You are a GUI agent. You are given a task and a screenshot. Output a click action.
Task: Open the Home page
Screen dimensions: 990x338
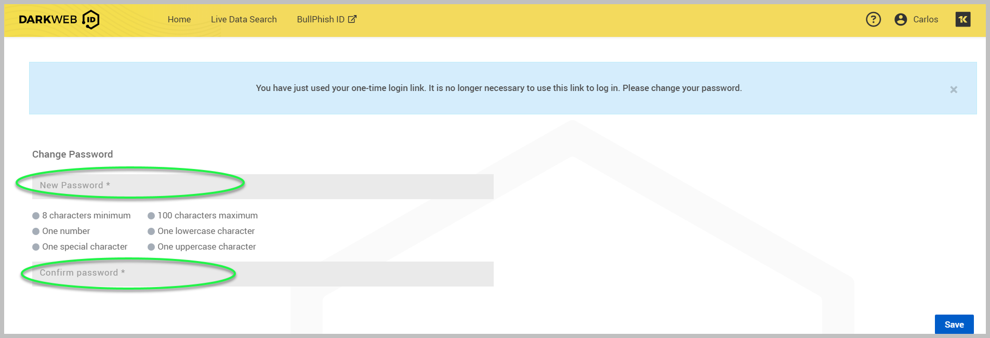pos(179,20)
